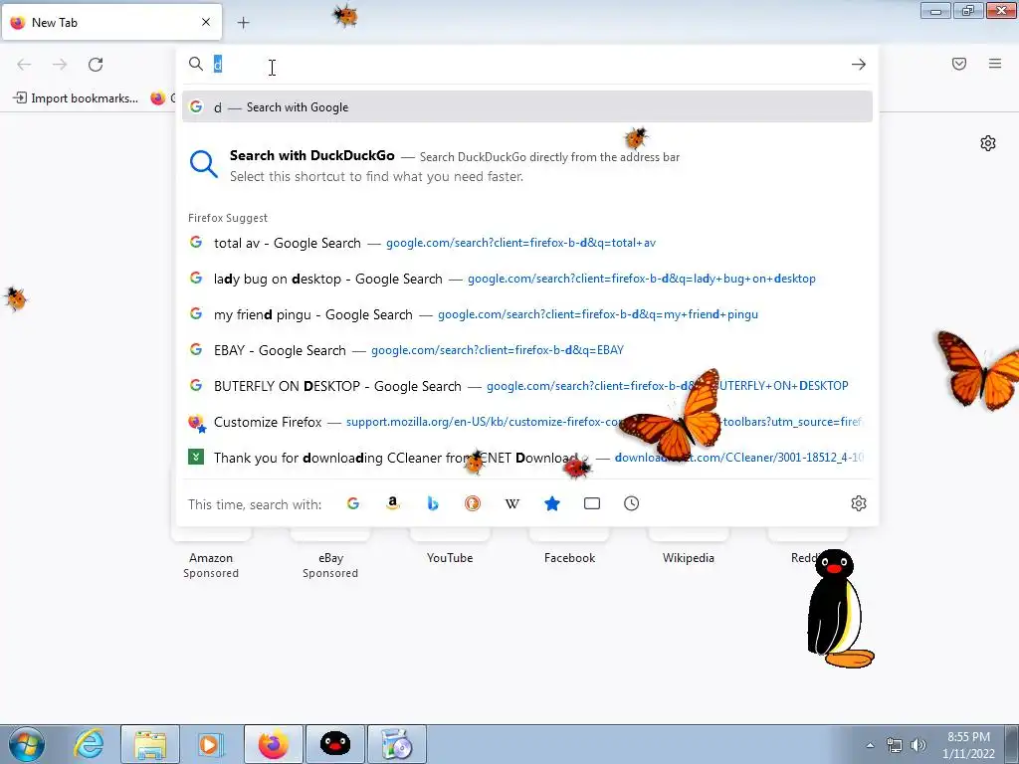
Task: Pick DuckDuckGo one-off search icon
Action: [473, 503]
